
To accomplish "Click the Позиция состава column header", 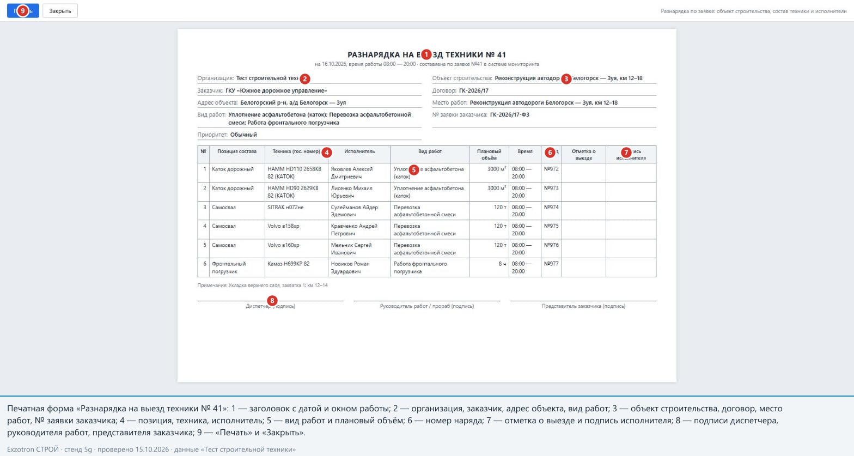I will [237, 155].
